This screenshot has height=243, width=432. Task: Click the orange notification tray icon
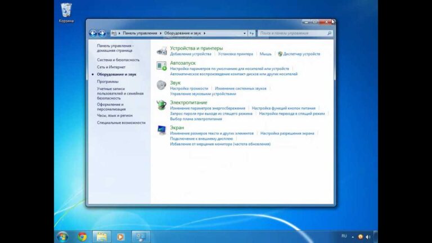(x=361, y=237)
